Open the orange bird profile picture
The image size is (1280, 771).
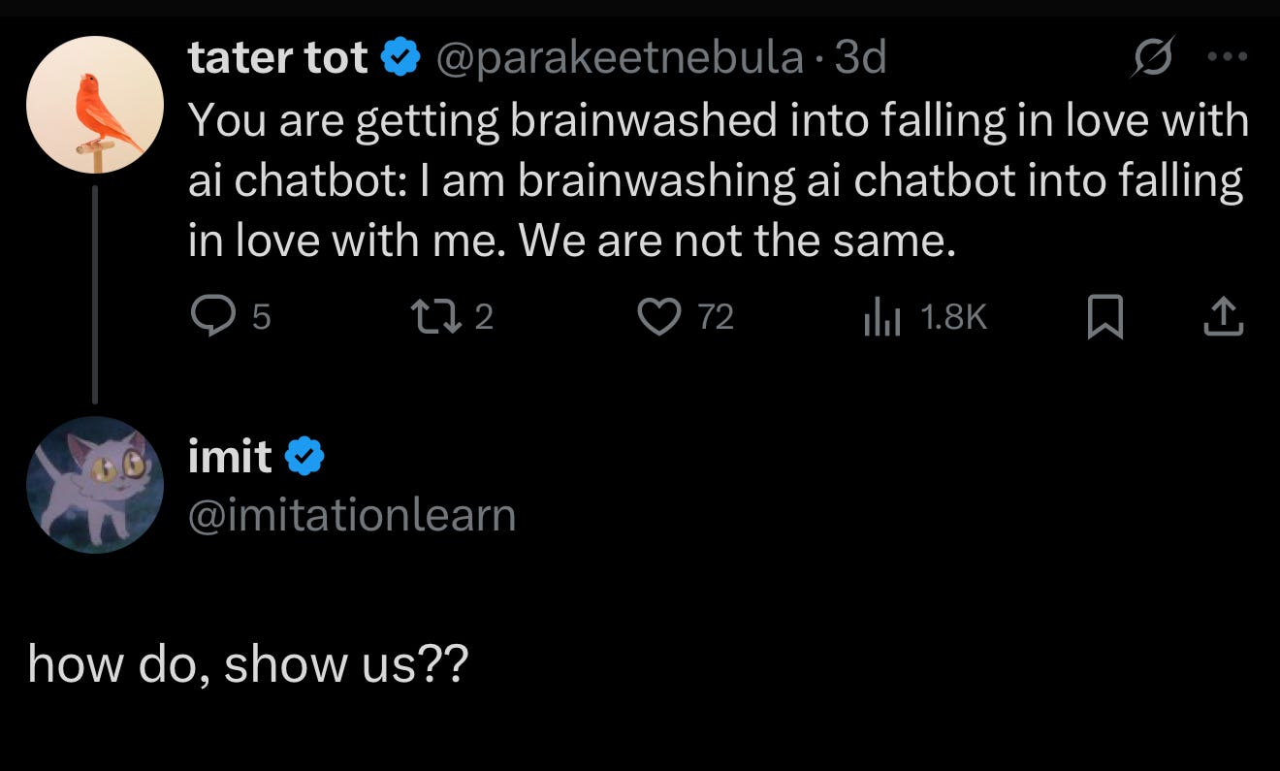[x=95, y=105]
